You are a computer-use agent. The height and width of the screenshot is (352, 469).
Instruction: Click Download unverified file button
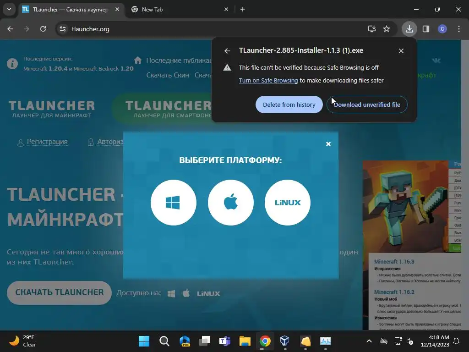point(367,105)
